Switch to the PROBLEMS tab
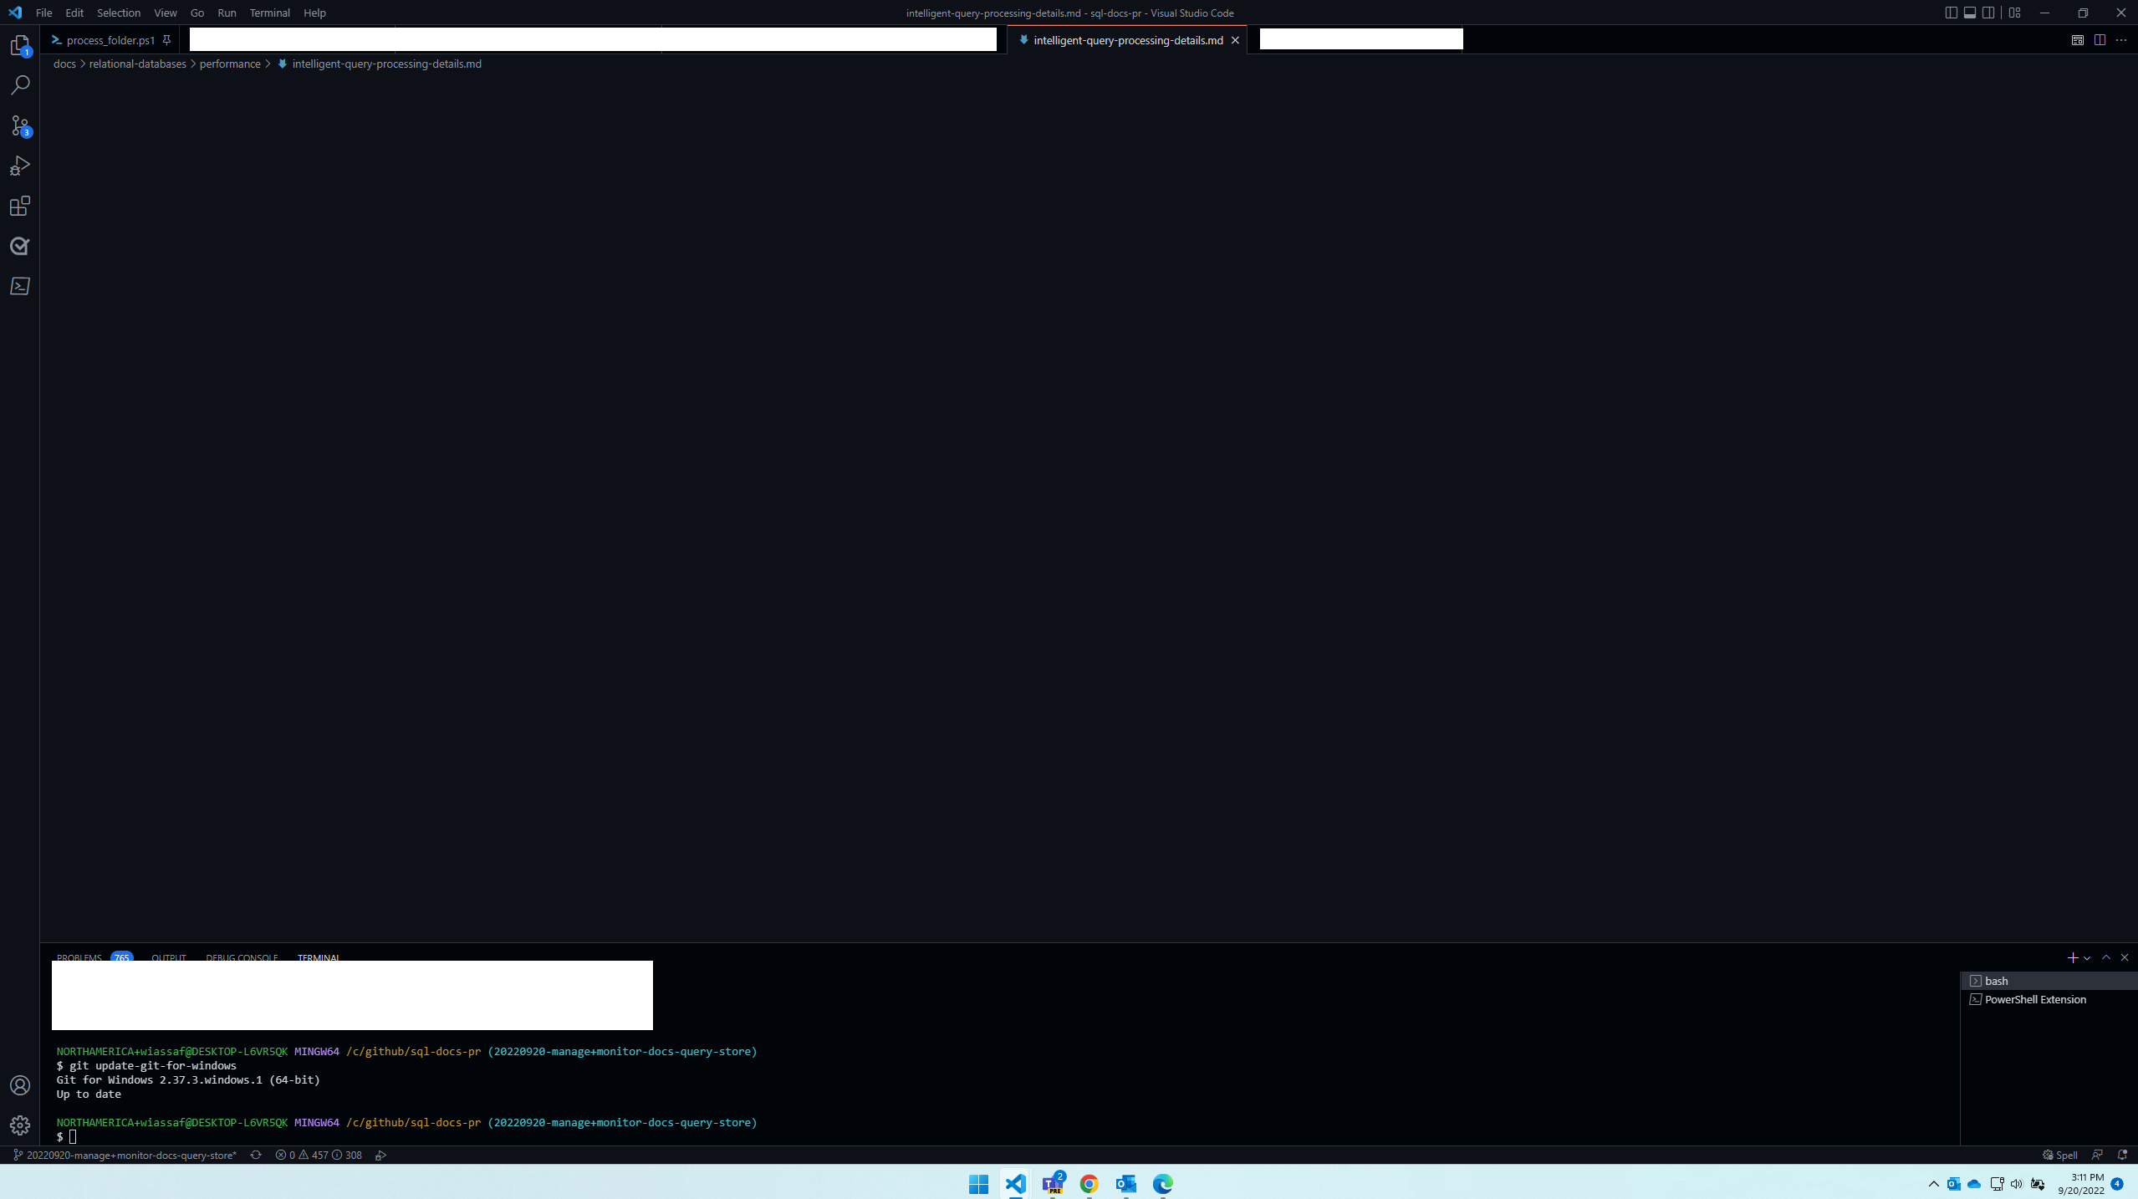The image size is (2138, 1199). [79, 958]
